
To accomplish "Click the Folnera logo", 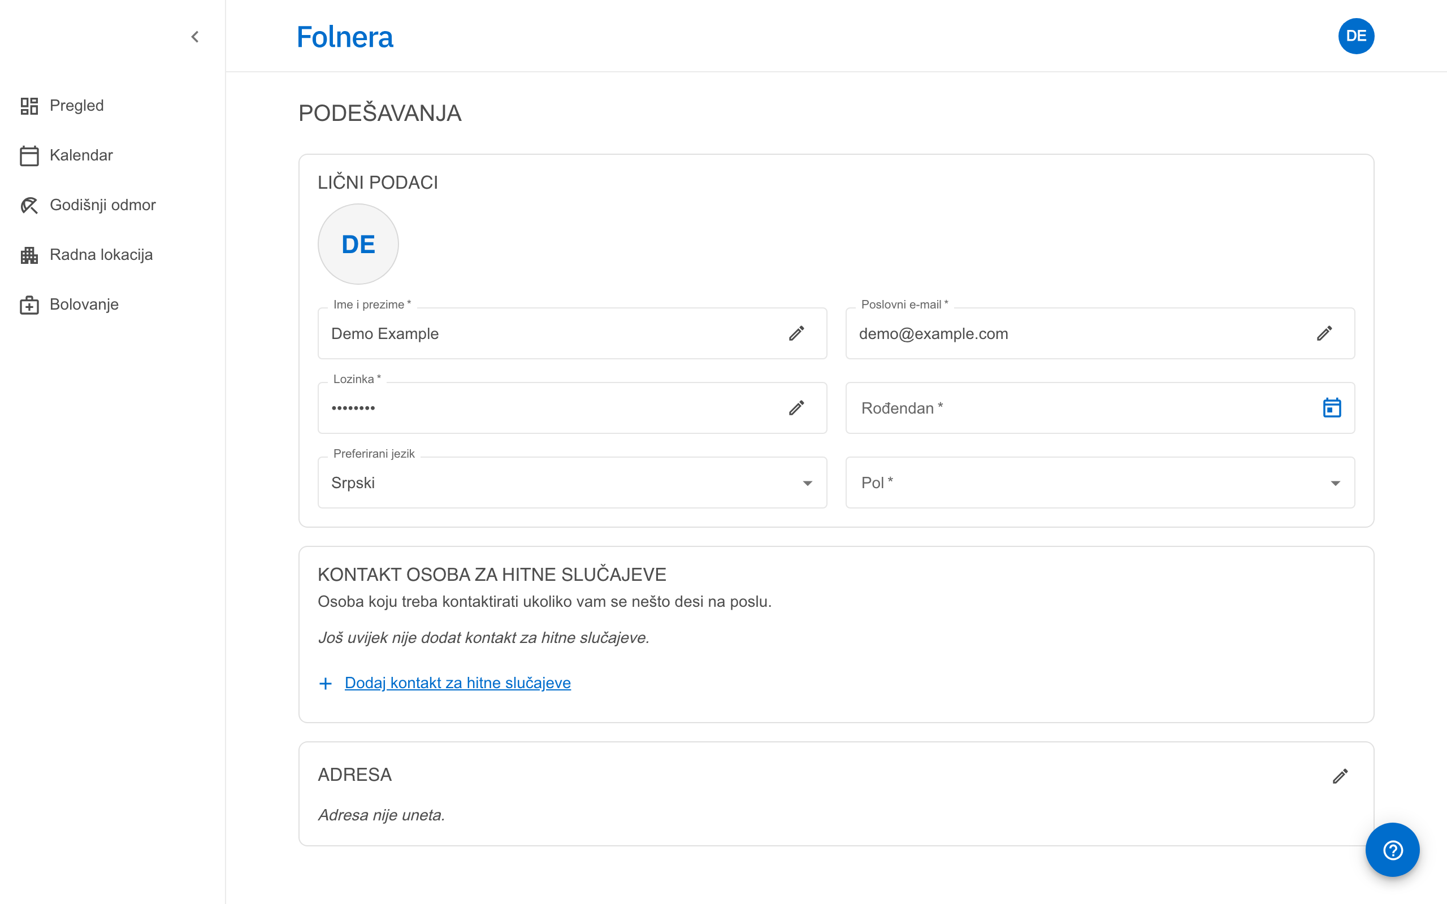I will [x=345, y=37].
